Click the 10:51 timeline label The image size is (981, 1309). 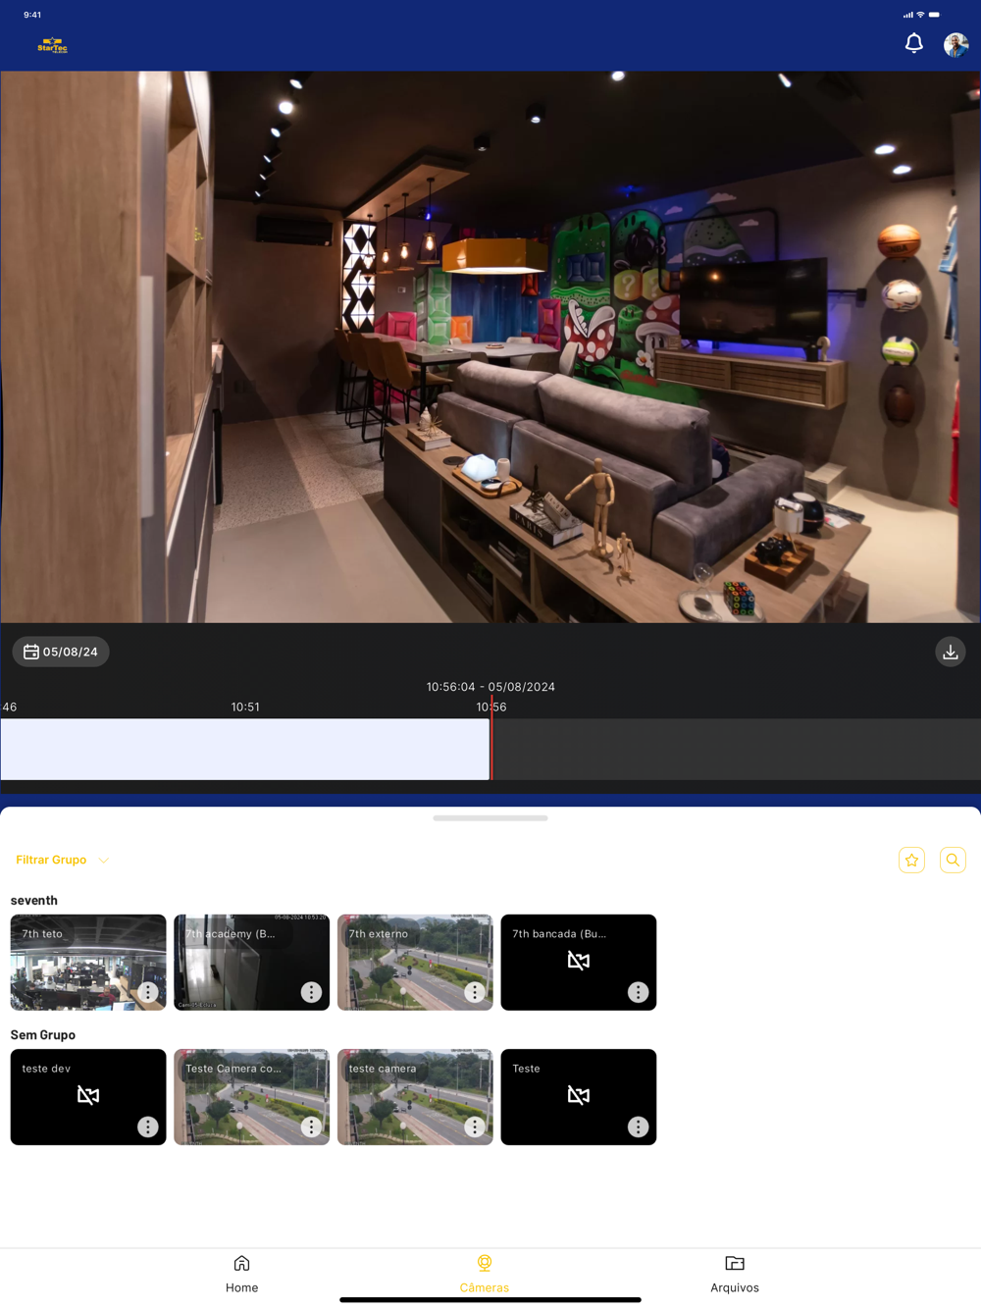click(x=245, y=707)
